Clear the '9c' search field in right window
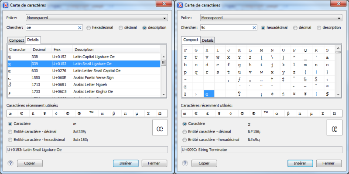The height and width of the screenshot is (174, 349). (x=254, y=27)
